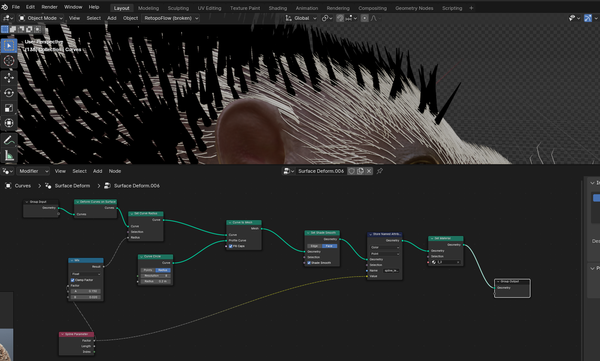
Task: Select the Move tool in viewport toolbar
Action: [x=9, y=77]
